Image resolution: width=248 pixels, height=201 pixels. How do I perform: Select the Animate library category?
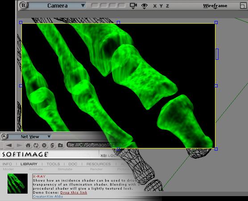[x=36, y=169]
